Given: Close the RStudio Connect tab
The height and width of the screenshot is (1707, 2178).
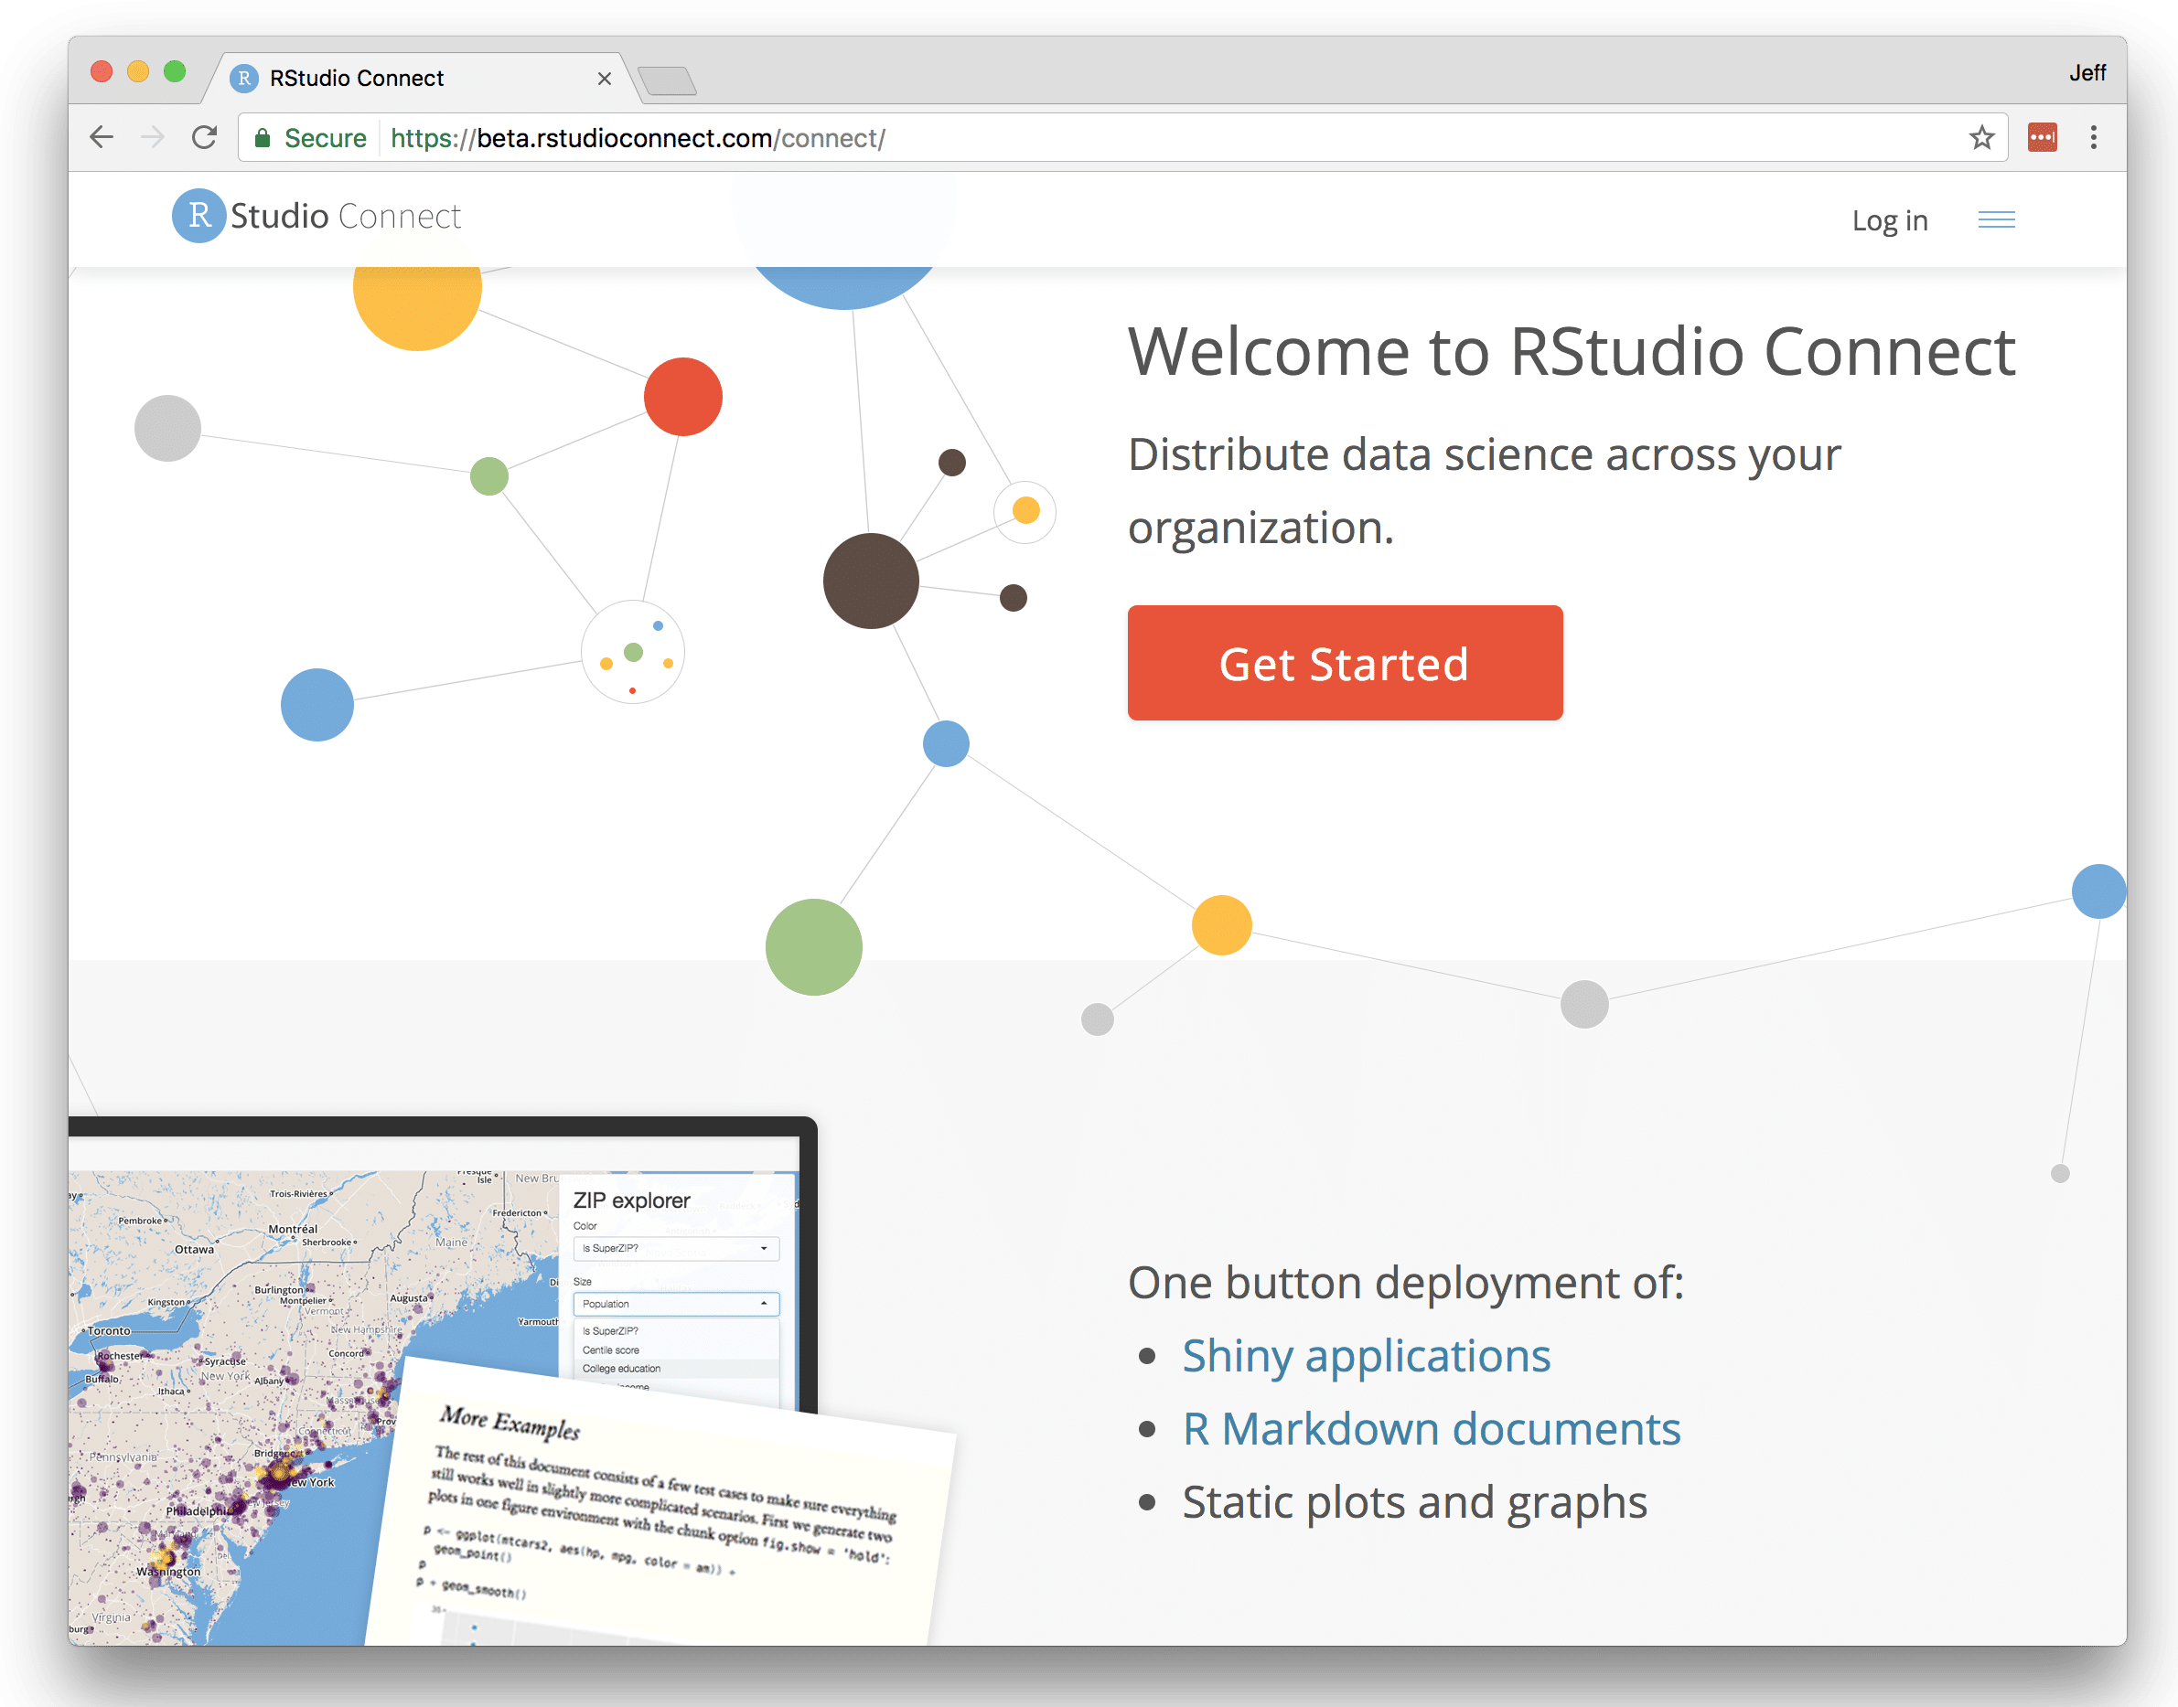Looking at the screenshot, I should [x=604, y=78].
